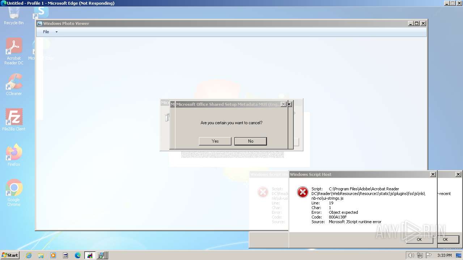463x260 pixels.
Task: Click the Edge logo in the Edge title bar
Action: 4,3
